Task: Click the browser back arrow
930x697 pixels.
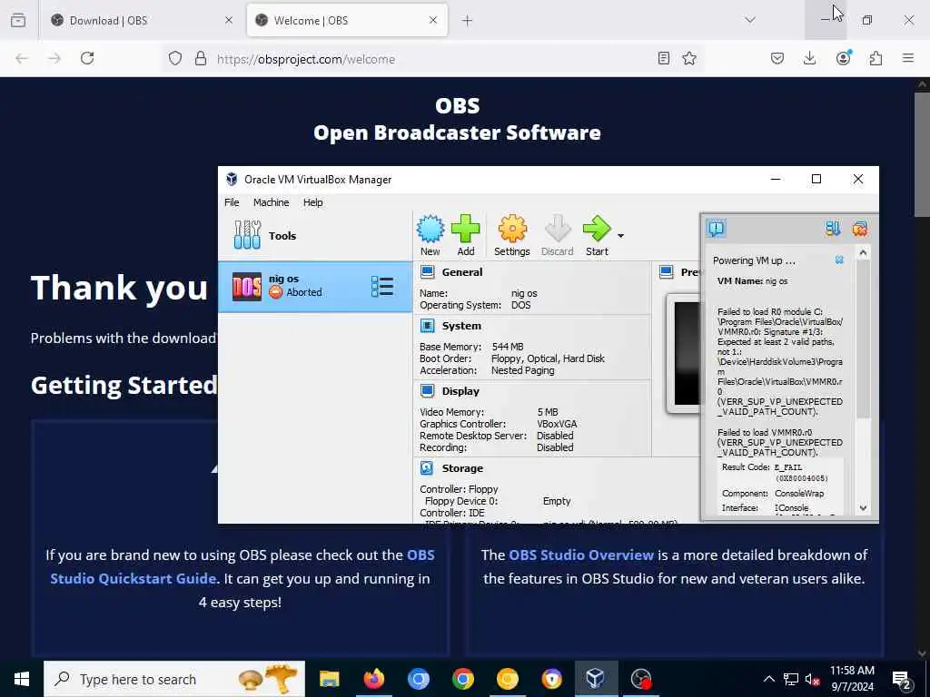Action: pyautogui.click(x=22, y=58)
